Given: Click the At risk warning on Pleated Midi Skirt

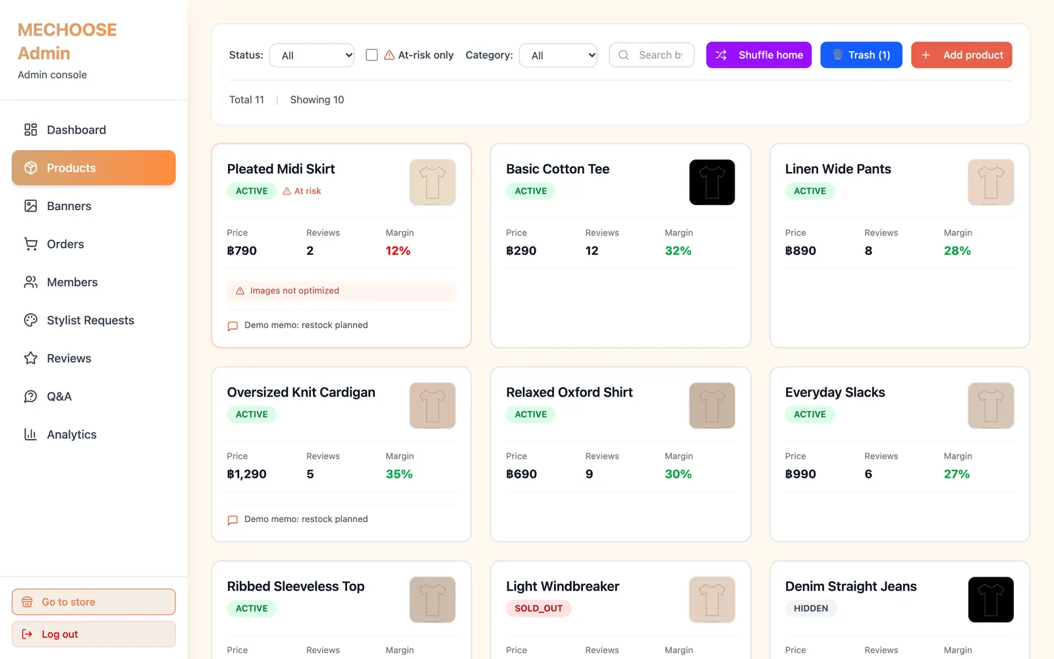Looking at the screenshot, I should (302, 191).
